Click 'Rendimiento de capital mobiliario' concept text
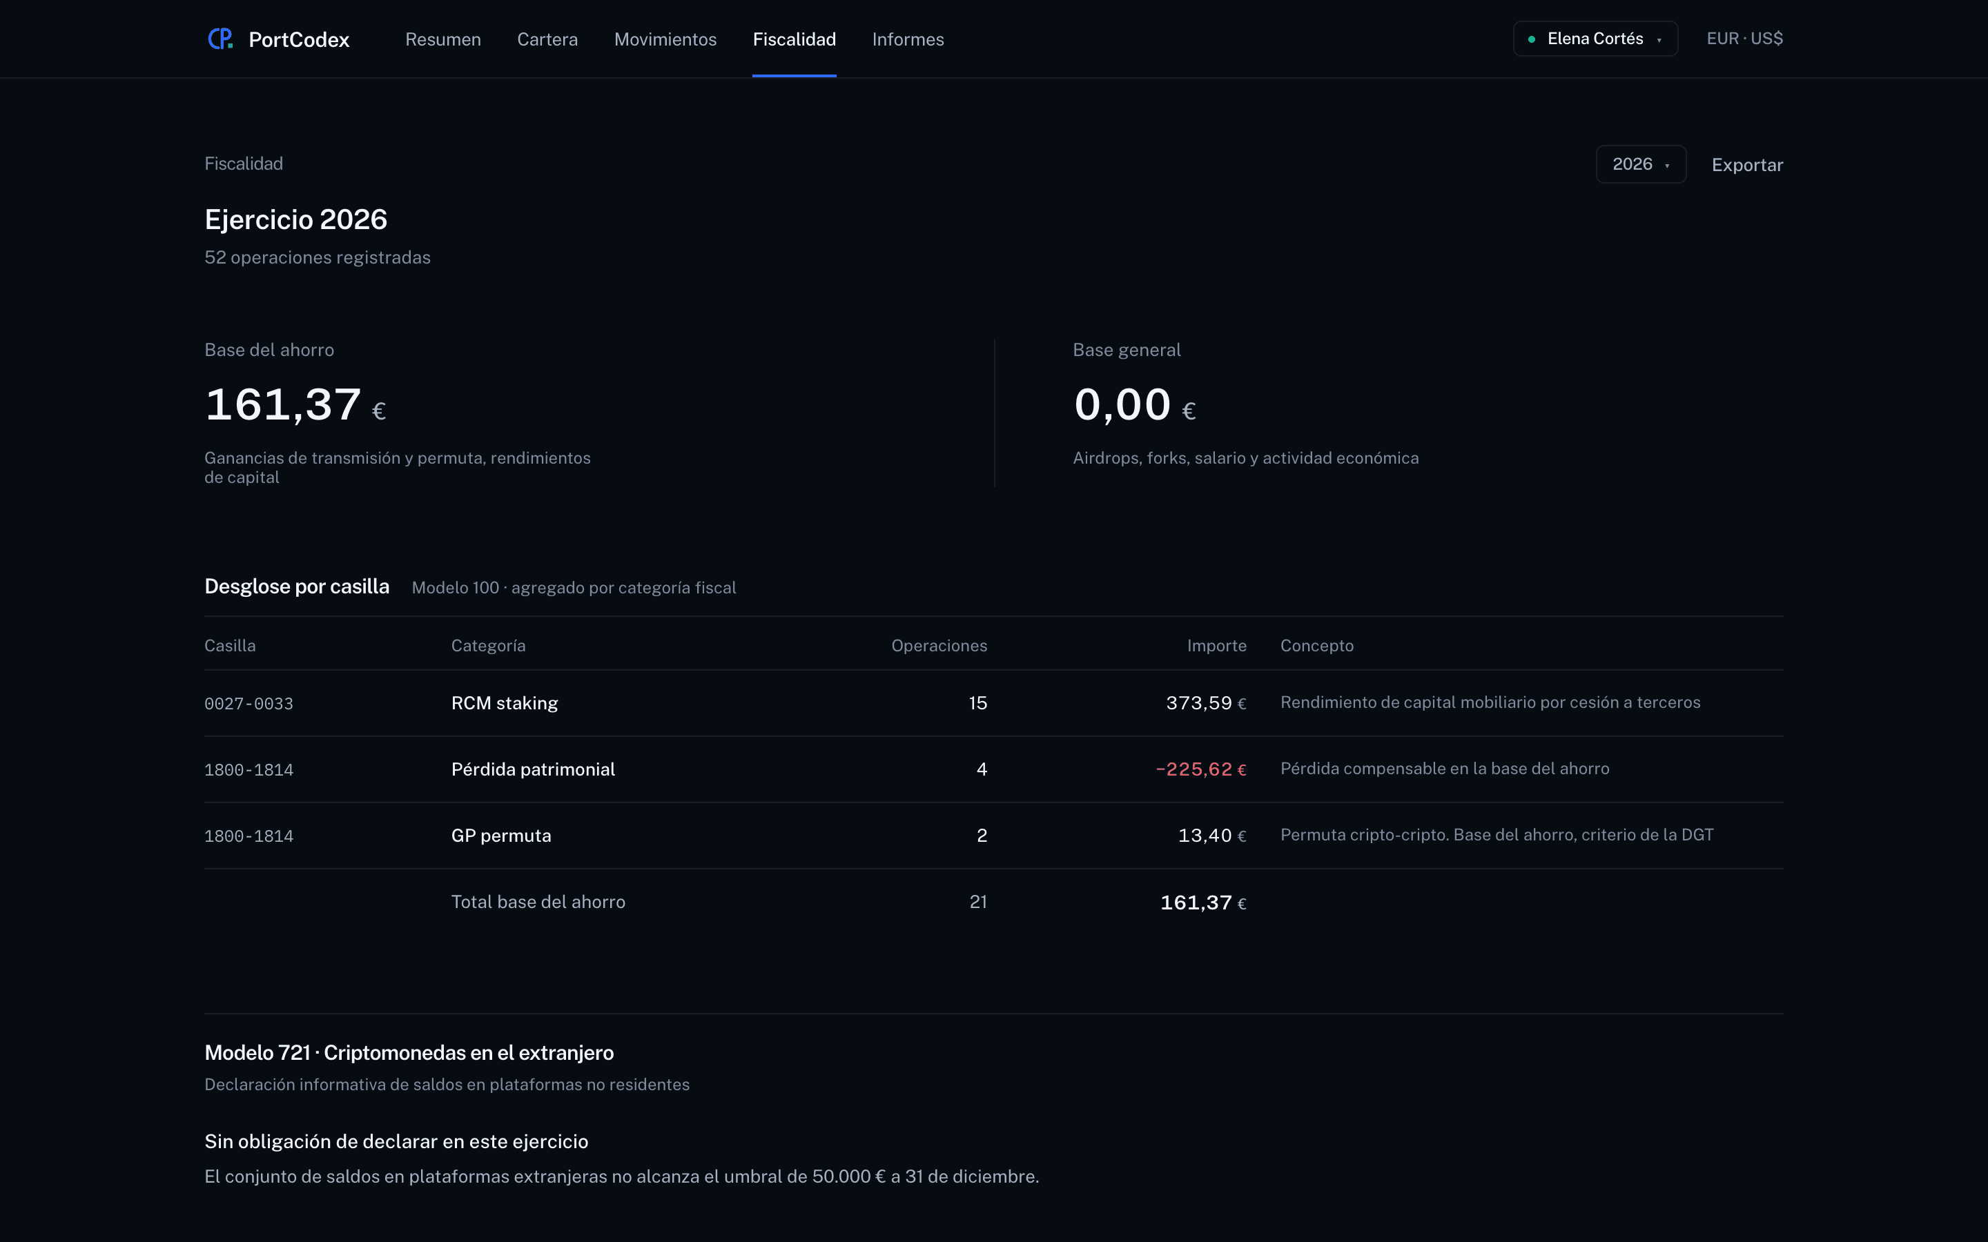 tap(1490, 702)
